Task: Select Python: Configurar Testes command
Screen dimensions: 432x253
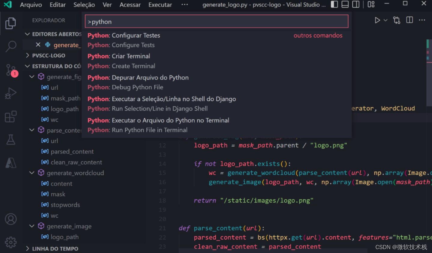Action: tap(216, 40)
